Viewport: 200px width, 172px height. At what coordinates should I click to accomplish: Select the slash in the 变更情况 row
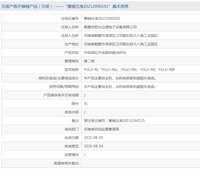85,155
